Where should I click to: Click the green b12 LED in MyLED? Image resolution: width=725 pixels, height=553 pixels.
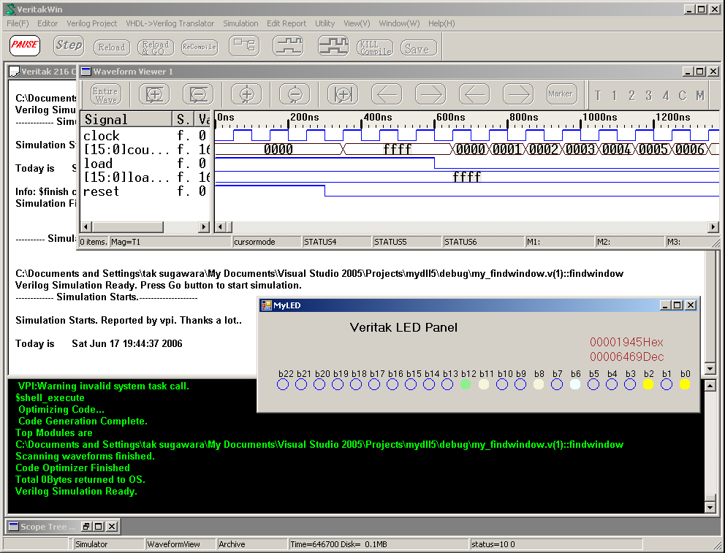[x=466, y=384]
